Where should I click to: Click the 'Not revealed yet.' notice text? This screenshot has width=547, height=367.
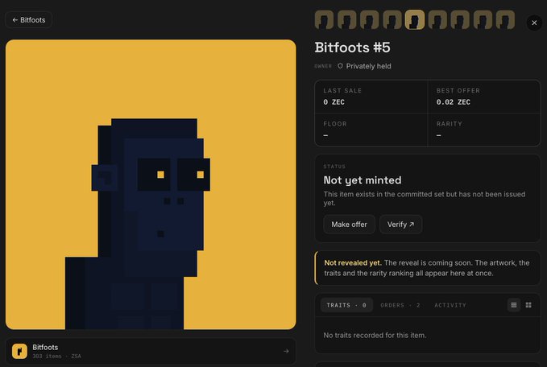pyautogui.click(x=353, y=263)
